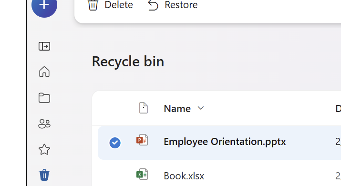Image resolution: width=341 pixels, height=186 pixels.
Task: Select Book.xlsx file name
Action: [x=184, y=176]
